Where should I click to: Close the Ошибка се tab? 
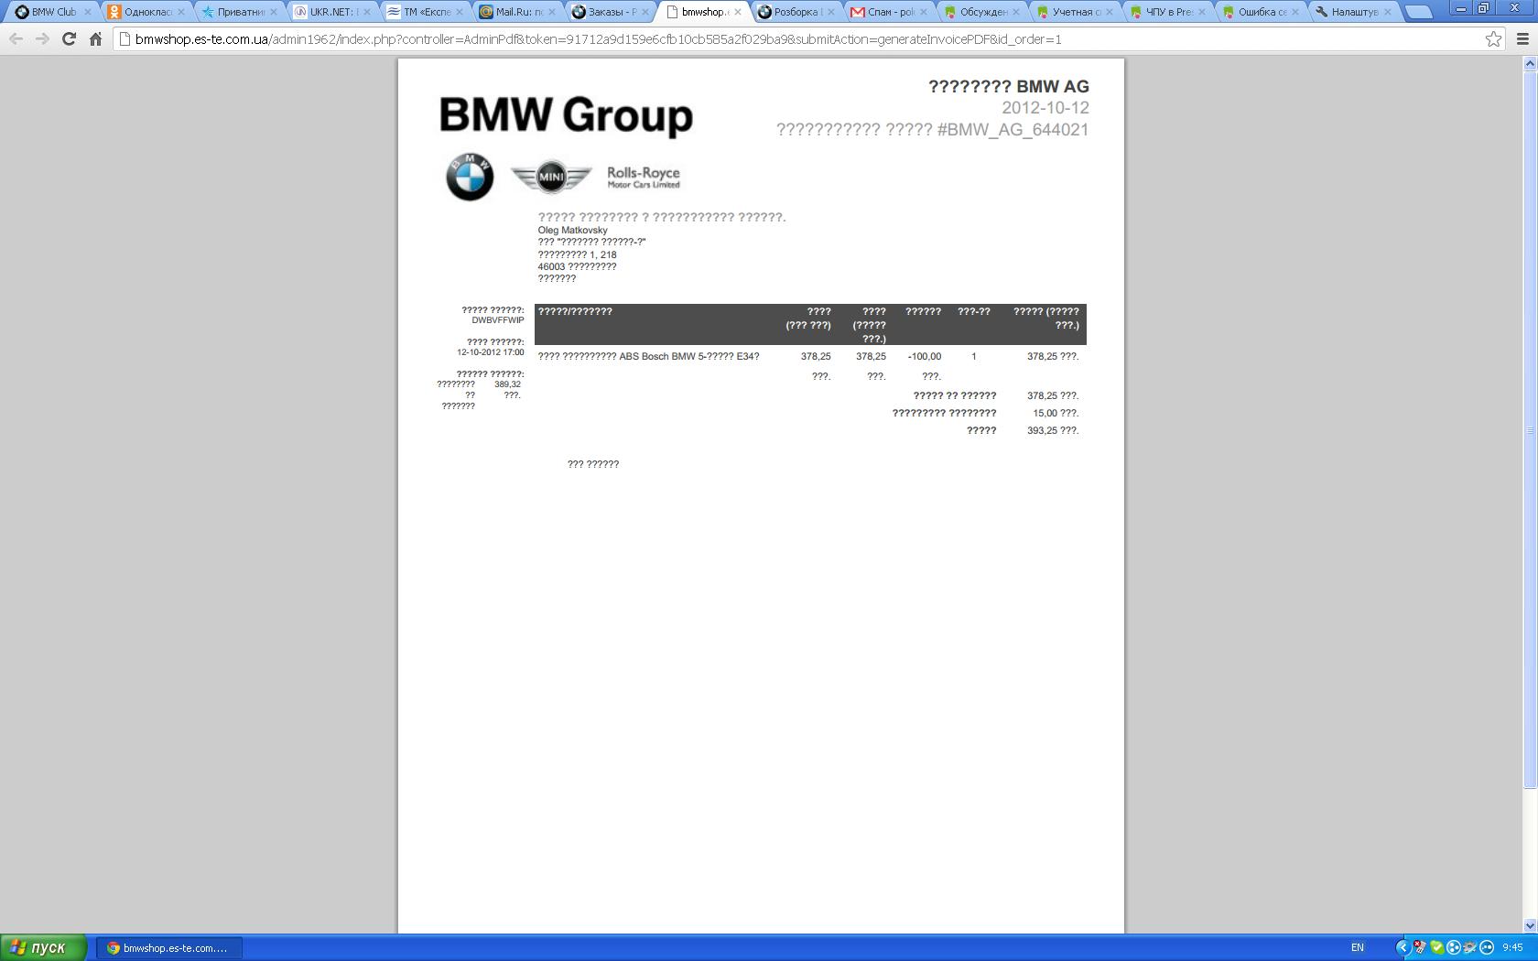click(1294, 12)
